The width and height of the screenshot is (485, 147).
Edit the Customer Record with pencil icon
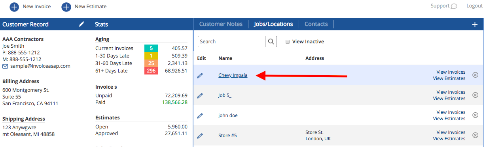tap(81, 24)
